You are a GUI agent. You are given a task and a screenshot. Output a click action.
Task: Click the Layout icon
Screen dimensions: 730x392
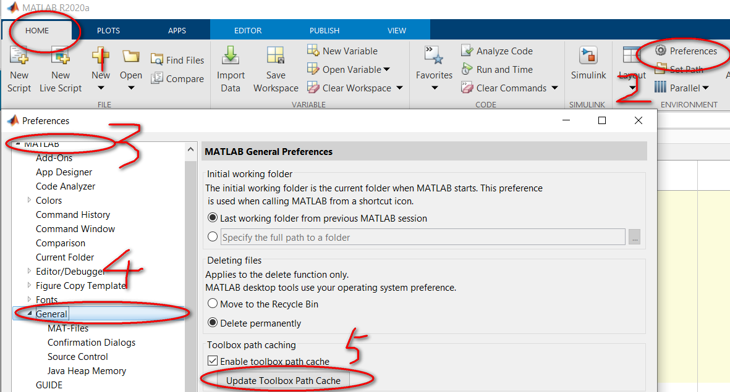click(631, 56)
